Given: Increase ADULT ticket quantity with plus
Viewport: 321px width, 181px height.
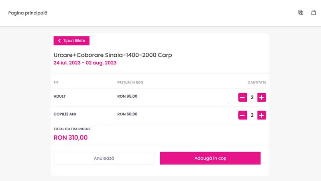Looking at the screenshot, I should pos(262,97).
